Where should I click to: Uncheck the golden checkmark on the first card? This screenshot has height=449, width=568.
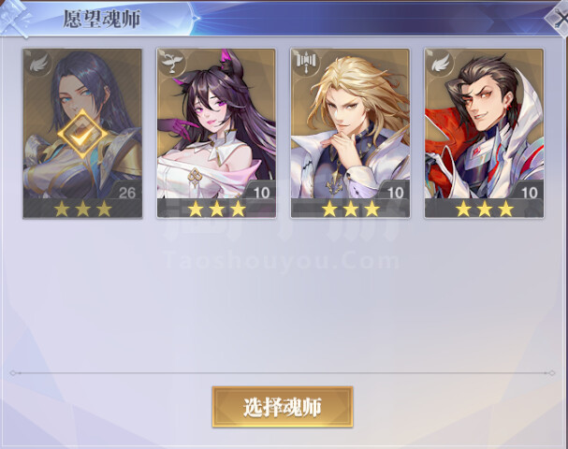point(82,135)
